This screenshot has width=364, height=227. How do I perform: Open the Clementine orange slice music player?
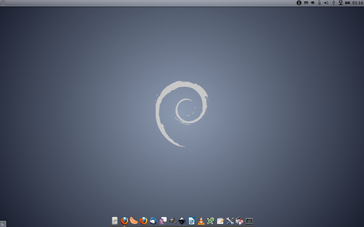(x=134, y=221)
